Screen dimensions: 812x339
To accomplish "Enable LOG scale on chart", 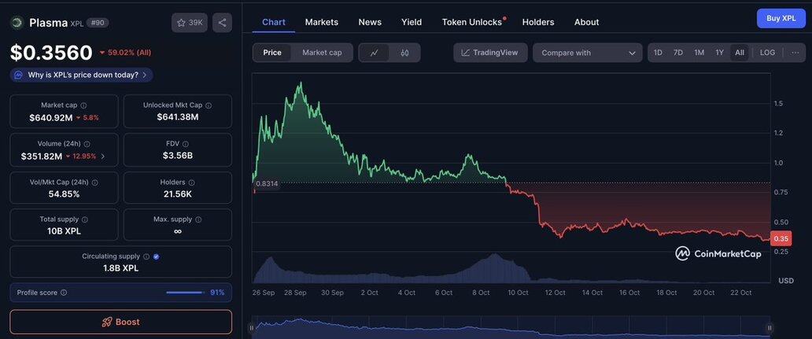I will click(x=767, y=53).
